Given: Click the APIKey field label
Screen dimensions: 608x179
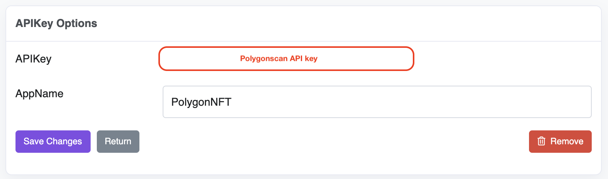Looking at the screenshot, I should tap(33, 59).
